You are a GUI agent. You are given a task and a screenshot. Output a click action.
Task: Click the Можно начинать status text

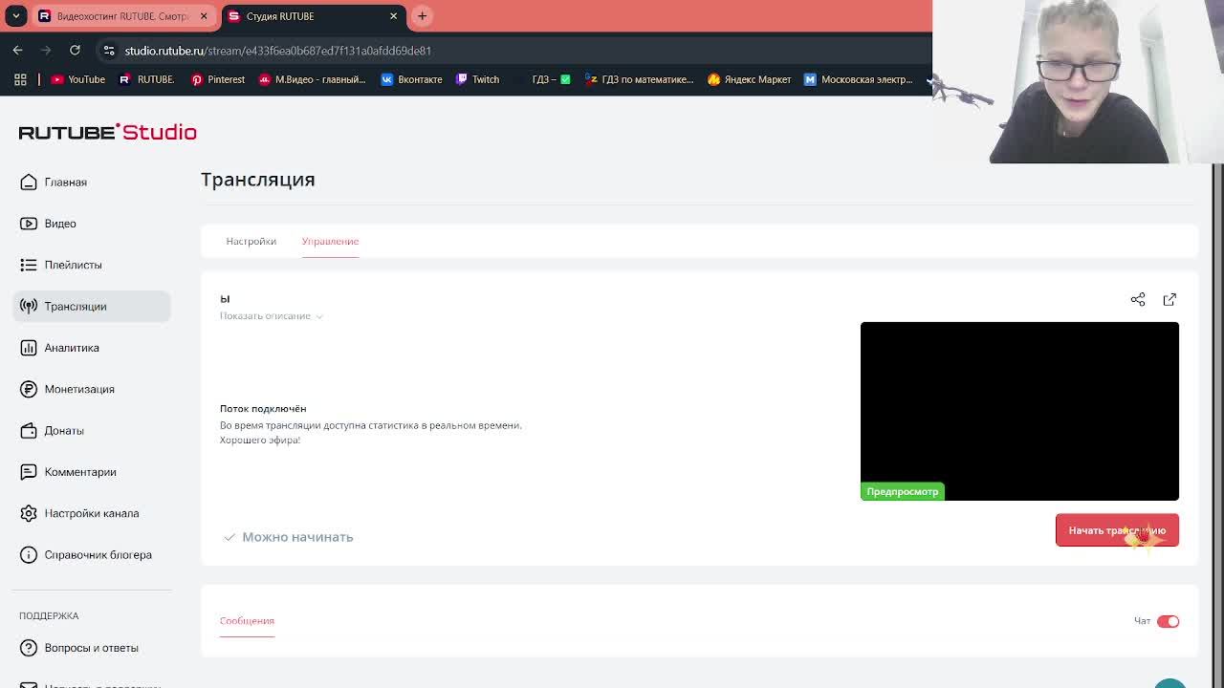[297, 537]
